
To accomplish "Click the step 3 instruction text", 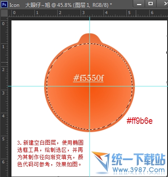I will [50, 154].
